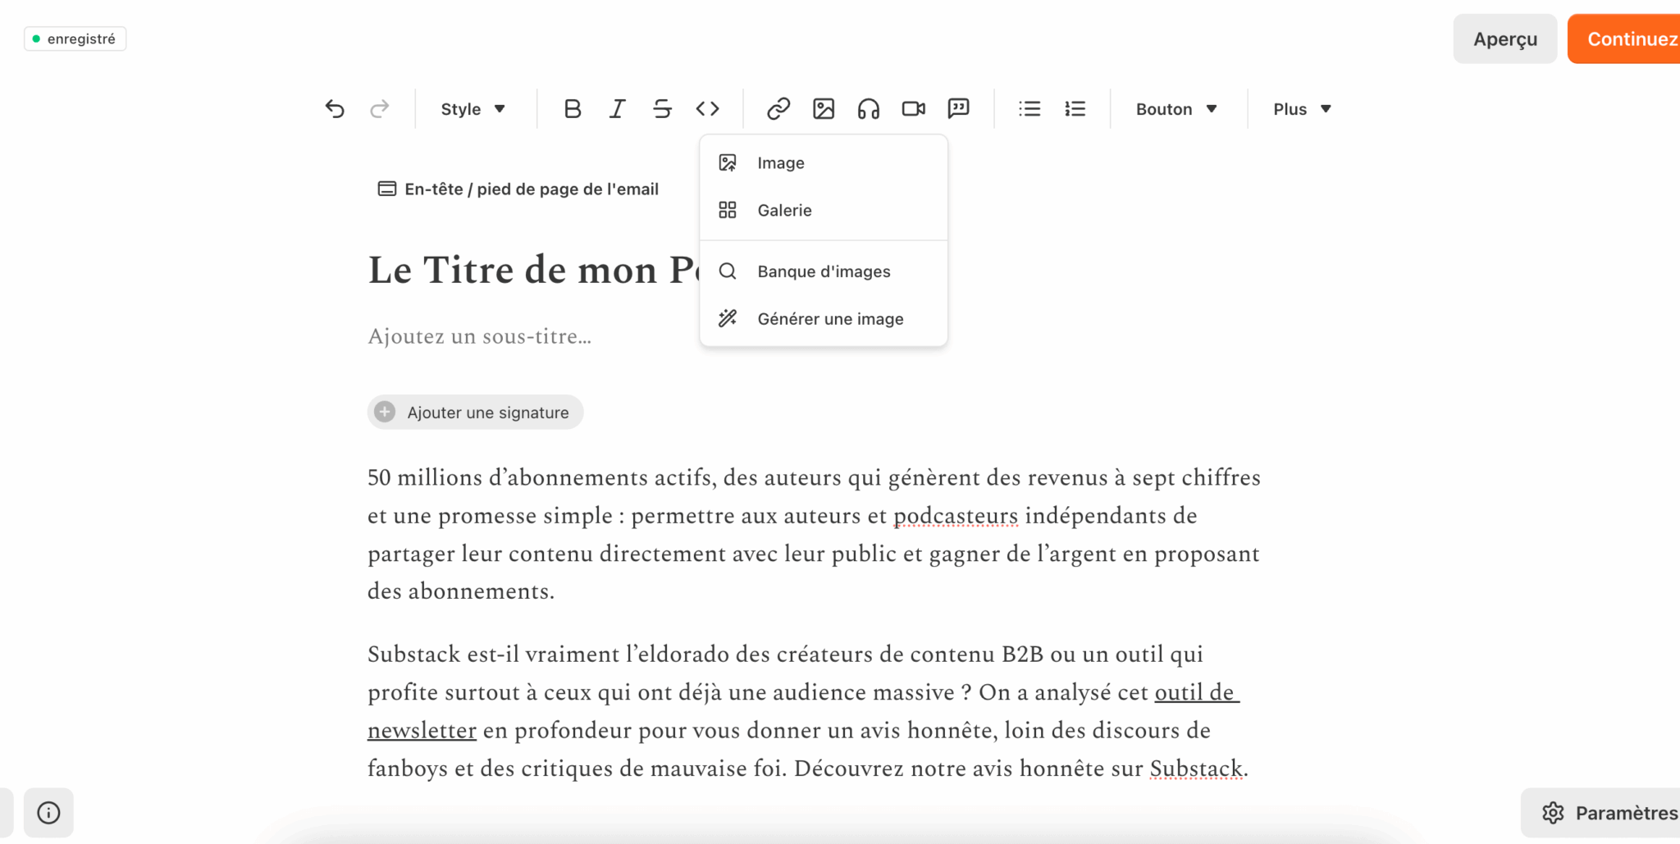Open the Style dropdown
Screen dimensions: 1680x844
[473, 109]
